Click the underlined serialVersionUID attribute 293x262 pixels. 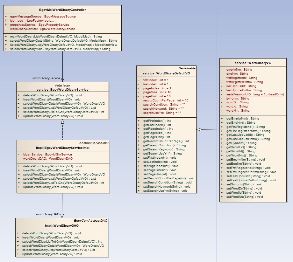(255, 94)
